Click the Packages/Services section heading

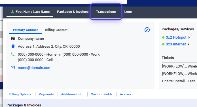(178, 29)
